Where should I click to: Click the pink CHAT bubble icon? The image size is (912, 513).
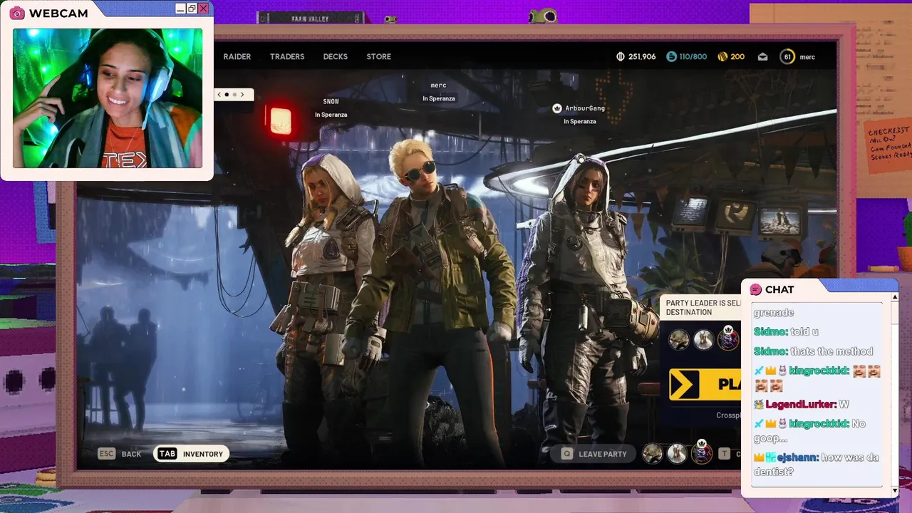tap(756, 289)
